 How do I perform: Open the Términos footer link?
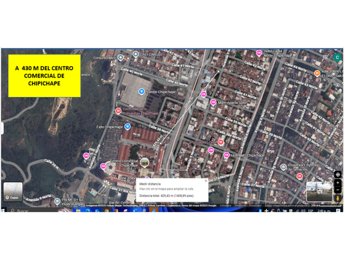point(240,206)
